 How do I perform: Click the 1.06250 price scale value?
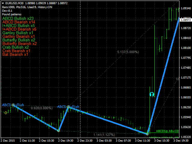[x=186, y=107]
